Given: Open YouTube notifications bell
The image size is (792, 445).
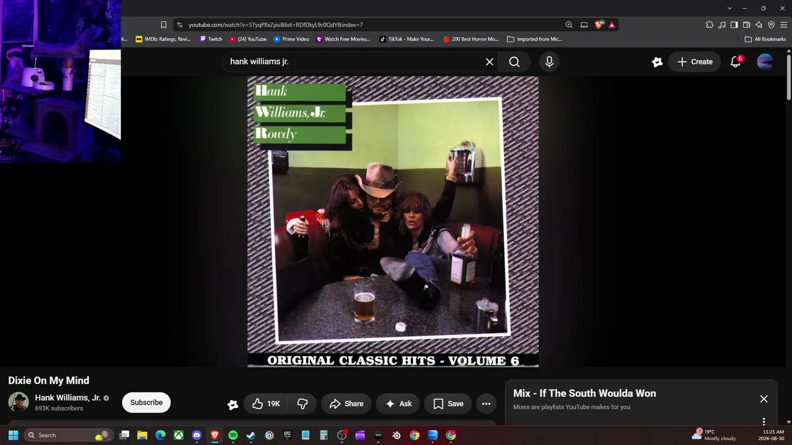Looking at the screenshot, I should click(736, 62).
